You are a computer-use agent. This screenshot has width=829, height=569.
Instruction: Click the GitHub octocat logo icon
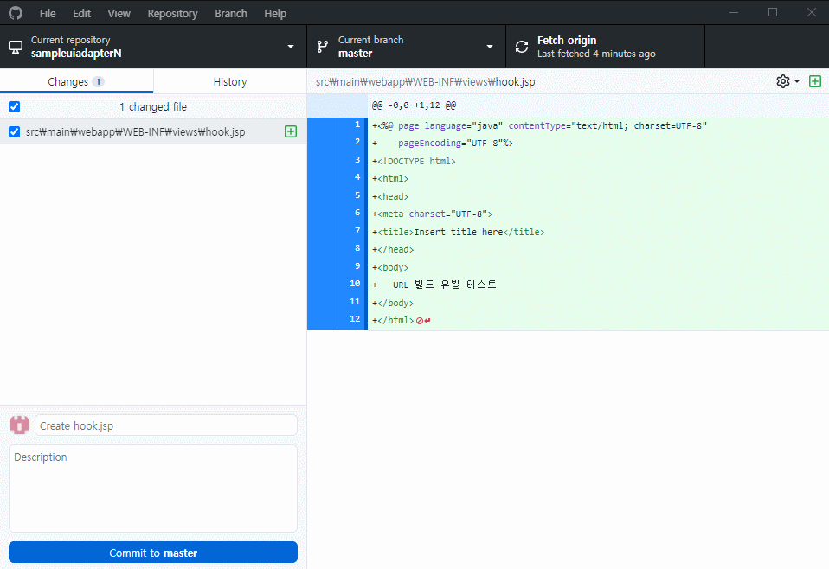pos(15,12)
